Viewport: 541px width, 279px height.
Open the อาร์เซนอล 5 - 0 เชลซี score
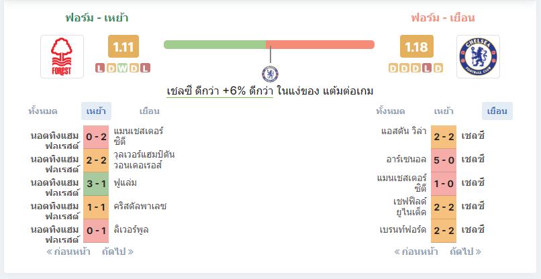[444, 160]
